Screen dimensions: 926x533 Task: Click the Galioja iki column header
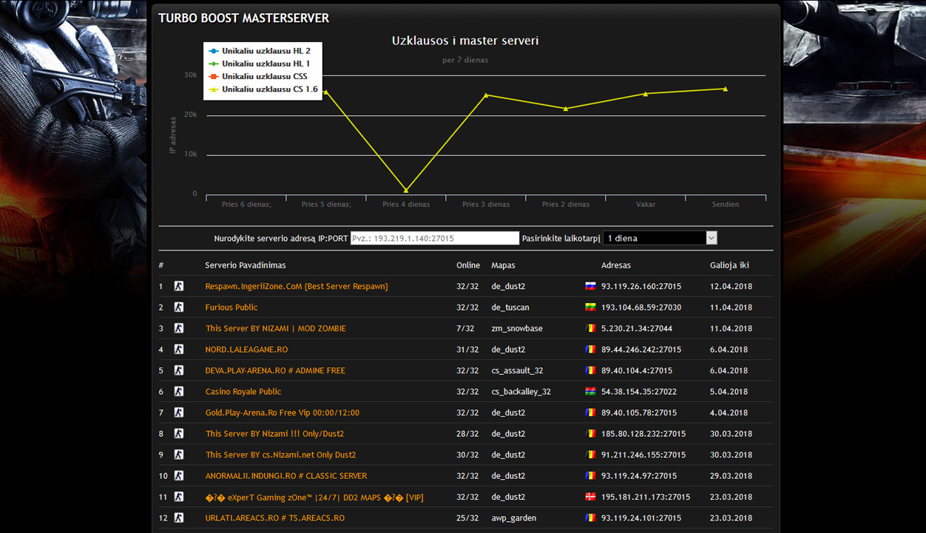[x=730, y=265]
